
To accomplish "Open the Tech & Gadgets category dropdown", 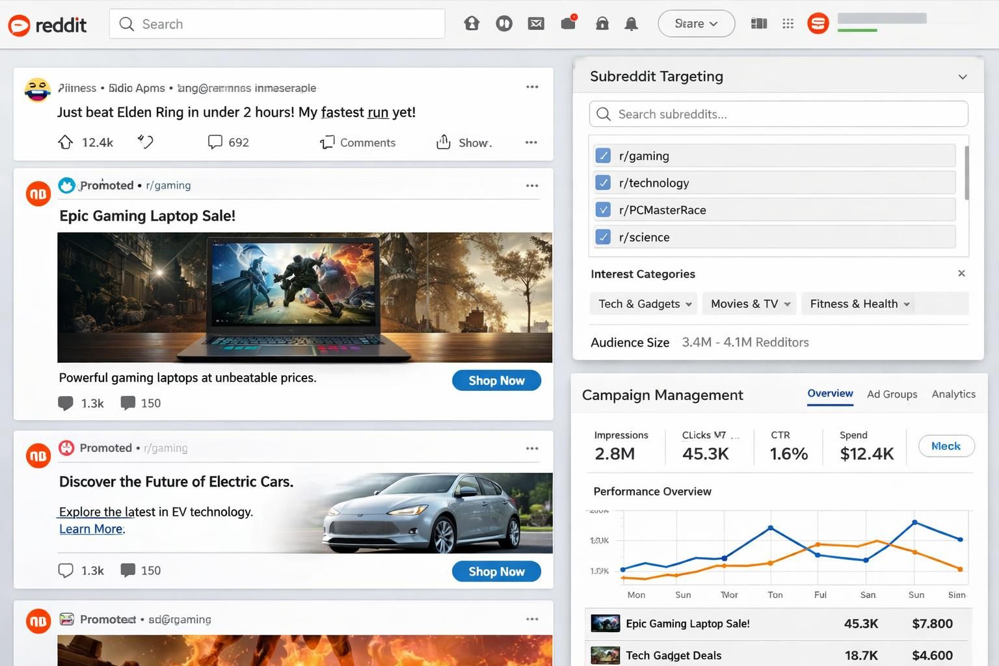I will [643, 304].
